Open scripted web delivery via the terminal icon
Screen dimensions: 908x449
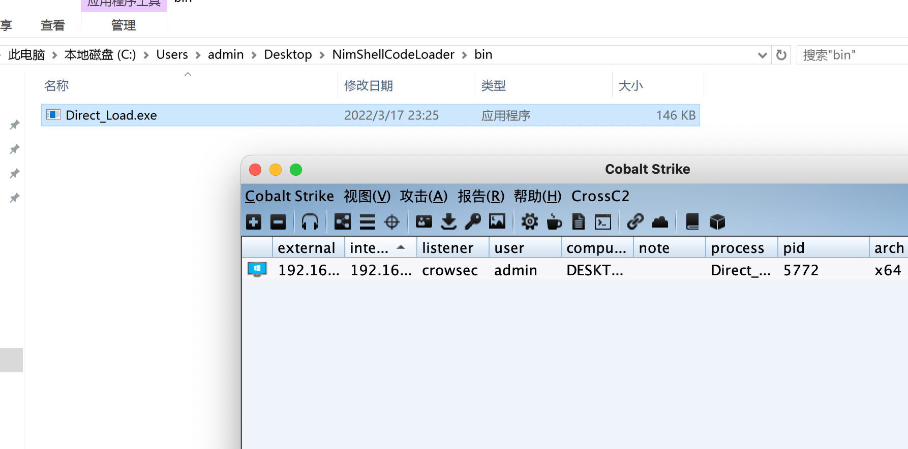(x=603, y=222)
